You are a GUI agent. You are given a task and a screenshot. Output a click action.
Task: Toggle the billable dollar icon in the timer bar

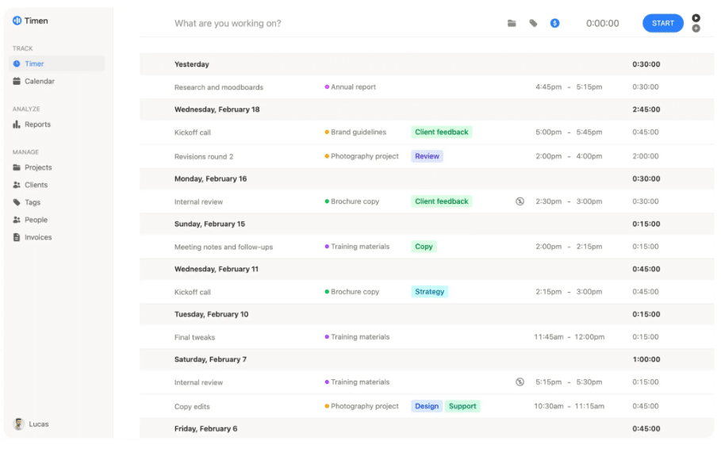point(555,23)
